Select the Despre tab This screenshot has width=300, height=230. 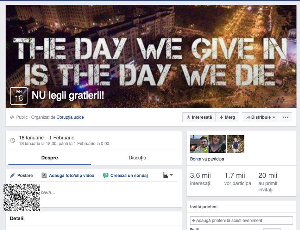pyautogui.click(x=50, y=158)
